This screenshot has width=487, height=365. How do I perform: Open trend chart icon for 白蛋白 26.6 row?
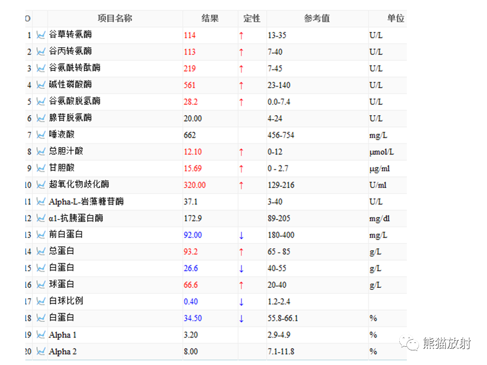point(41,268)
